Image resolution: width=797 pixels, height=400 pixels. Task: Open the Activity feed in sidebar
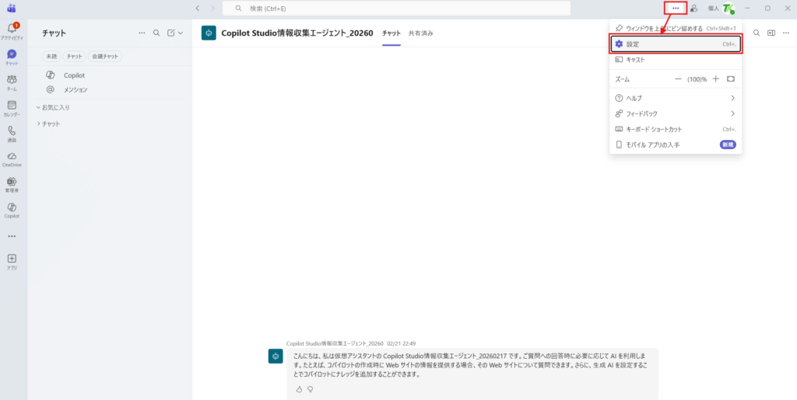tap(12, 31)
